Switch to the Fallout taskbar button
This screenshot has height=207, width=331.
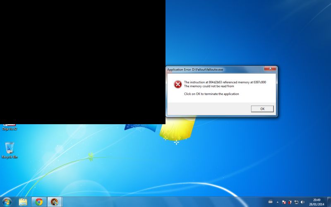point(55,202)
